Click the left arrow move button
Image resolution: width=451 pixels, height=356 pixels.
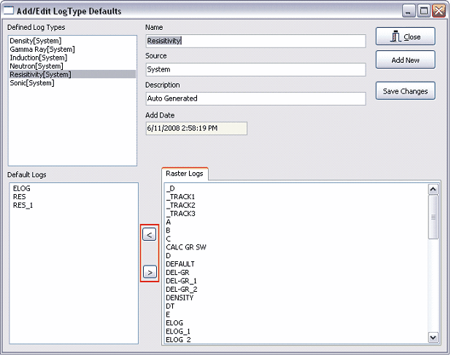(149, 235)
